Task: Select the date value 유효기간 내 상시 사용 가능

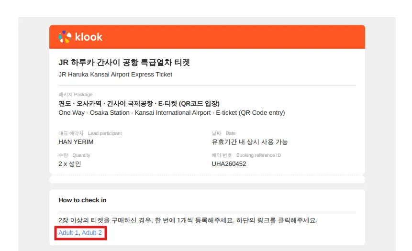Action: coord(250,142)
